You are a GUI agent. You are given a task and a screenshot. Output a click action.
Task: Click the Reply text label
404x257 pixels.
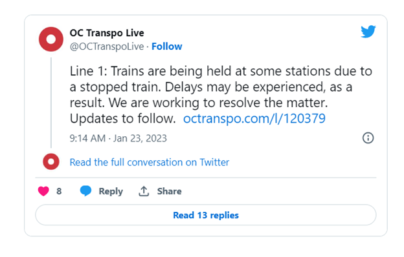(111, 192)
